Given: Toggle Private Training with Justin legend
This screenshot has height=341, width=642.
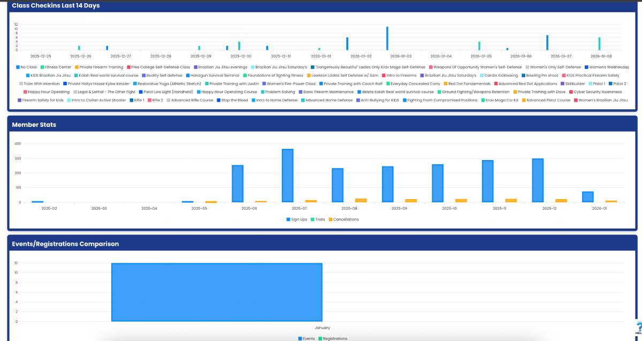Looking at the screenshot, I should tap(232, 84).
